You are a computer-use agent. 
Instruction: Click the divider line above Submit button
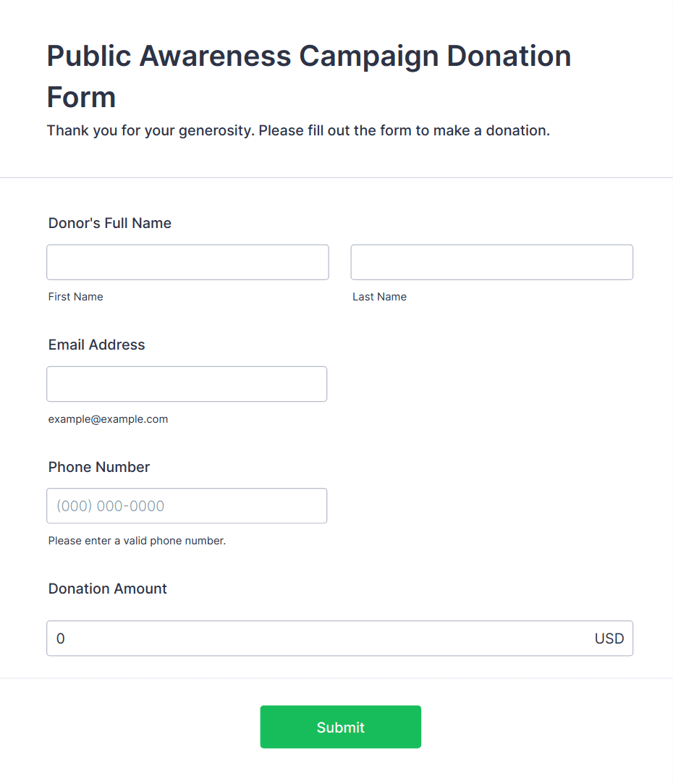tap(336, 678)
